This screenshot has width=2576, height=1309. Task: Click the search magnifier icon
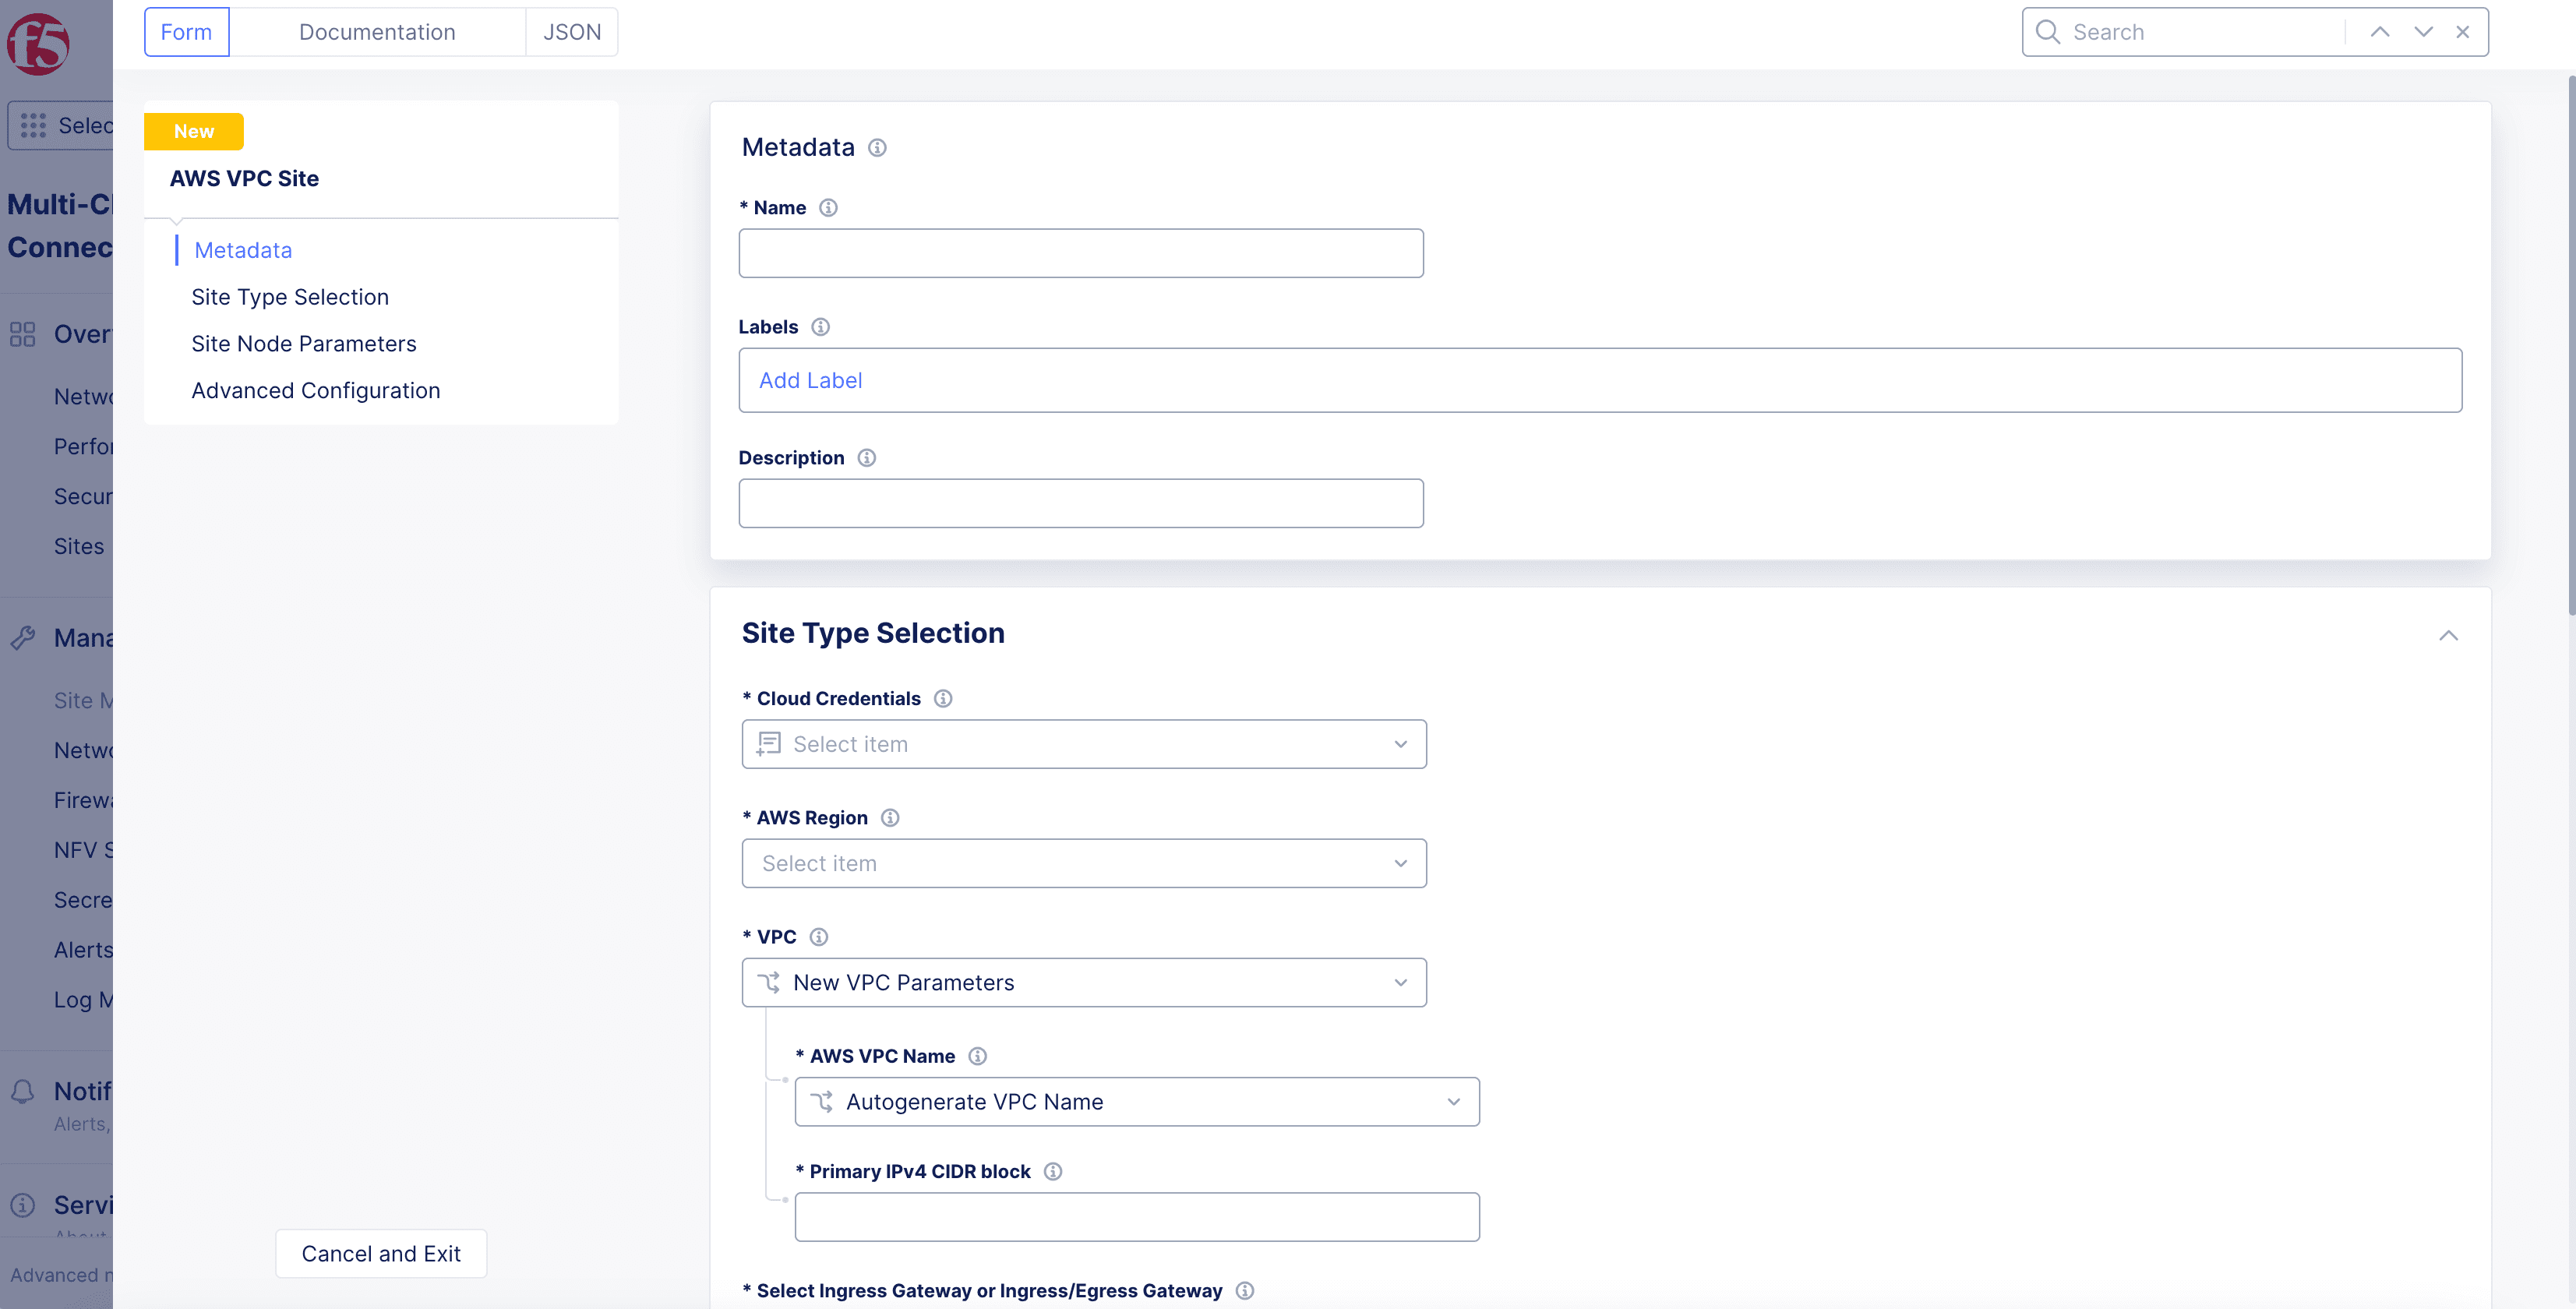[x=2050, y=30]
